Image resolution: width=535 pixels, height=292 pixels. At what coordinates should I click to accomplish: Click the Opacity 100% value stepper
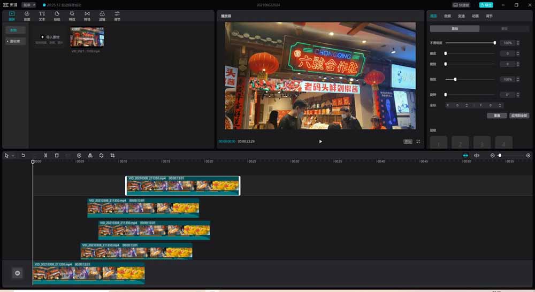(517, 43)
